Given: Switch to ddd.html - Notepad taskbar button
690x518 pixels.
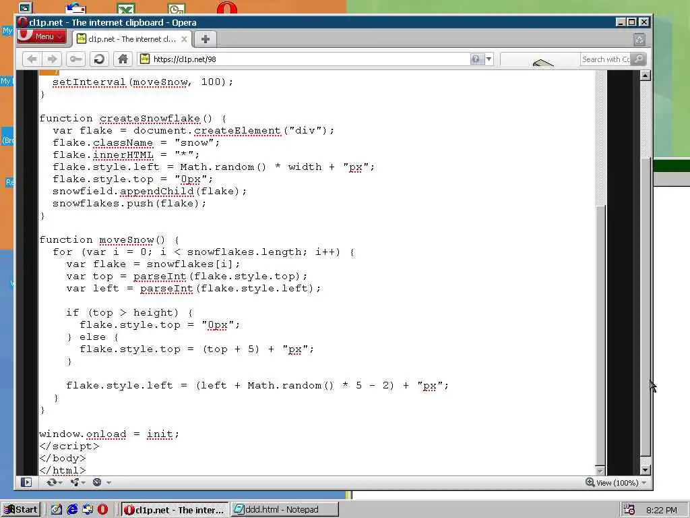Looking at the screenshot, I should pos(285,510).
